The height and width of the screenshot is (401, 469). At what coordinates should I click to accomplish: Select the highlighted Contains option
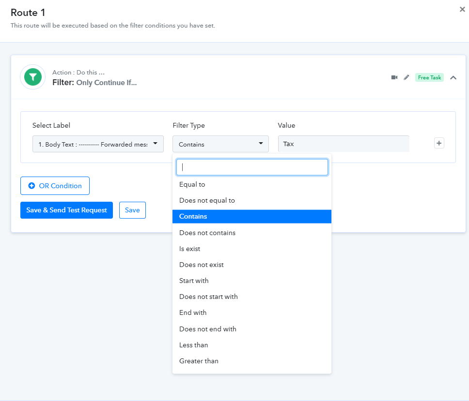pos(252,217)
